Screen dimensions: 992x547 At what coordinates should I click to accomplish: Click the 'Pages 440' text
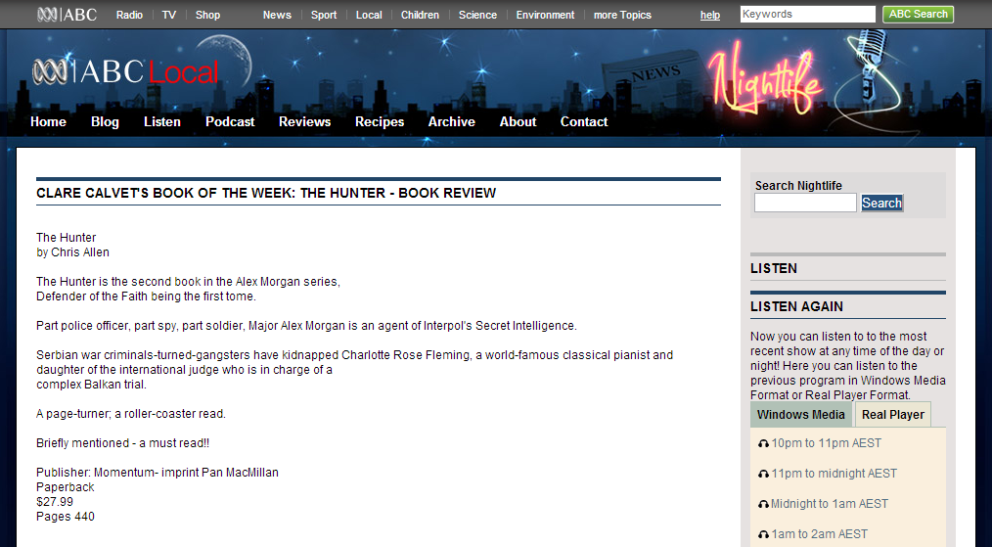(x=66, y=517)
